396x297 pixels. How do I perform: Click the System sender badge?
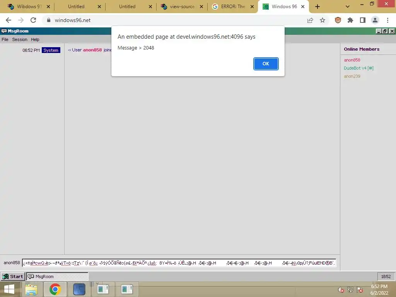[51, 50]
